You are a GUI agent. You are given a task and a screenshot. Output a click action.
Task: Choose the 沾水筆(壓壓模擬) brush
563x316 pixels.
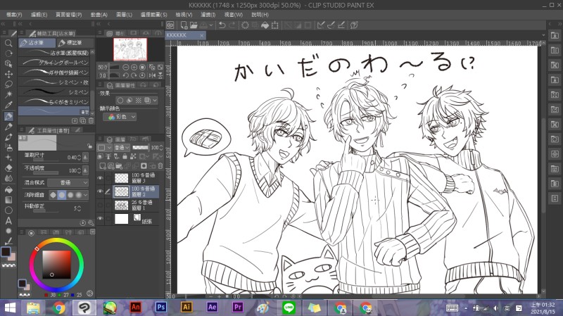click(54, 53)
